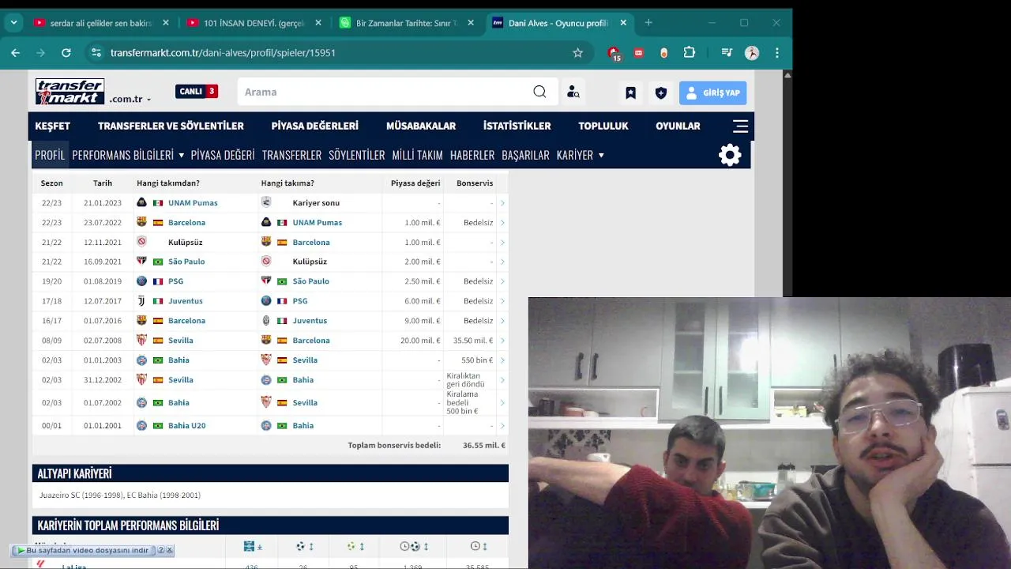The height and width of the screenshot is (569, 1011).
Task: Open the İstatistikler menu
Action: pyautogui.click(x=517, y=126)
